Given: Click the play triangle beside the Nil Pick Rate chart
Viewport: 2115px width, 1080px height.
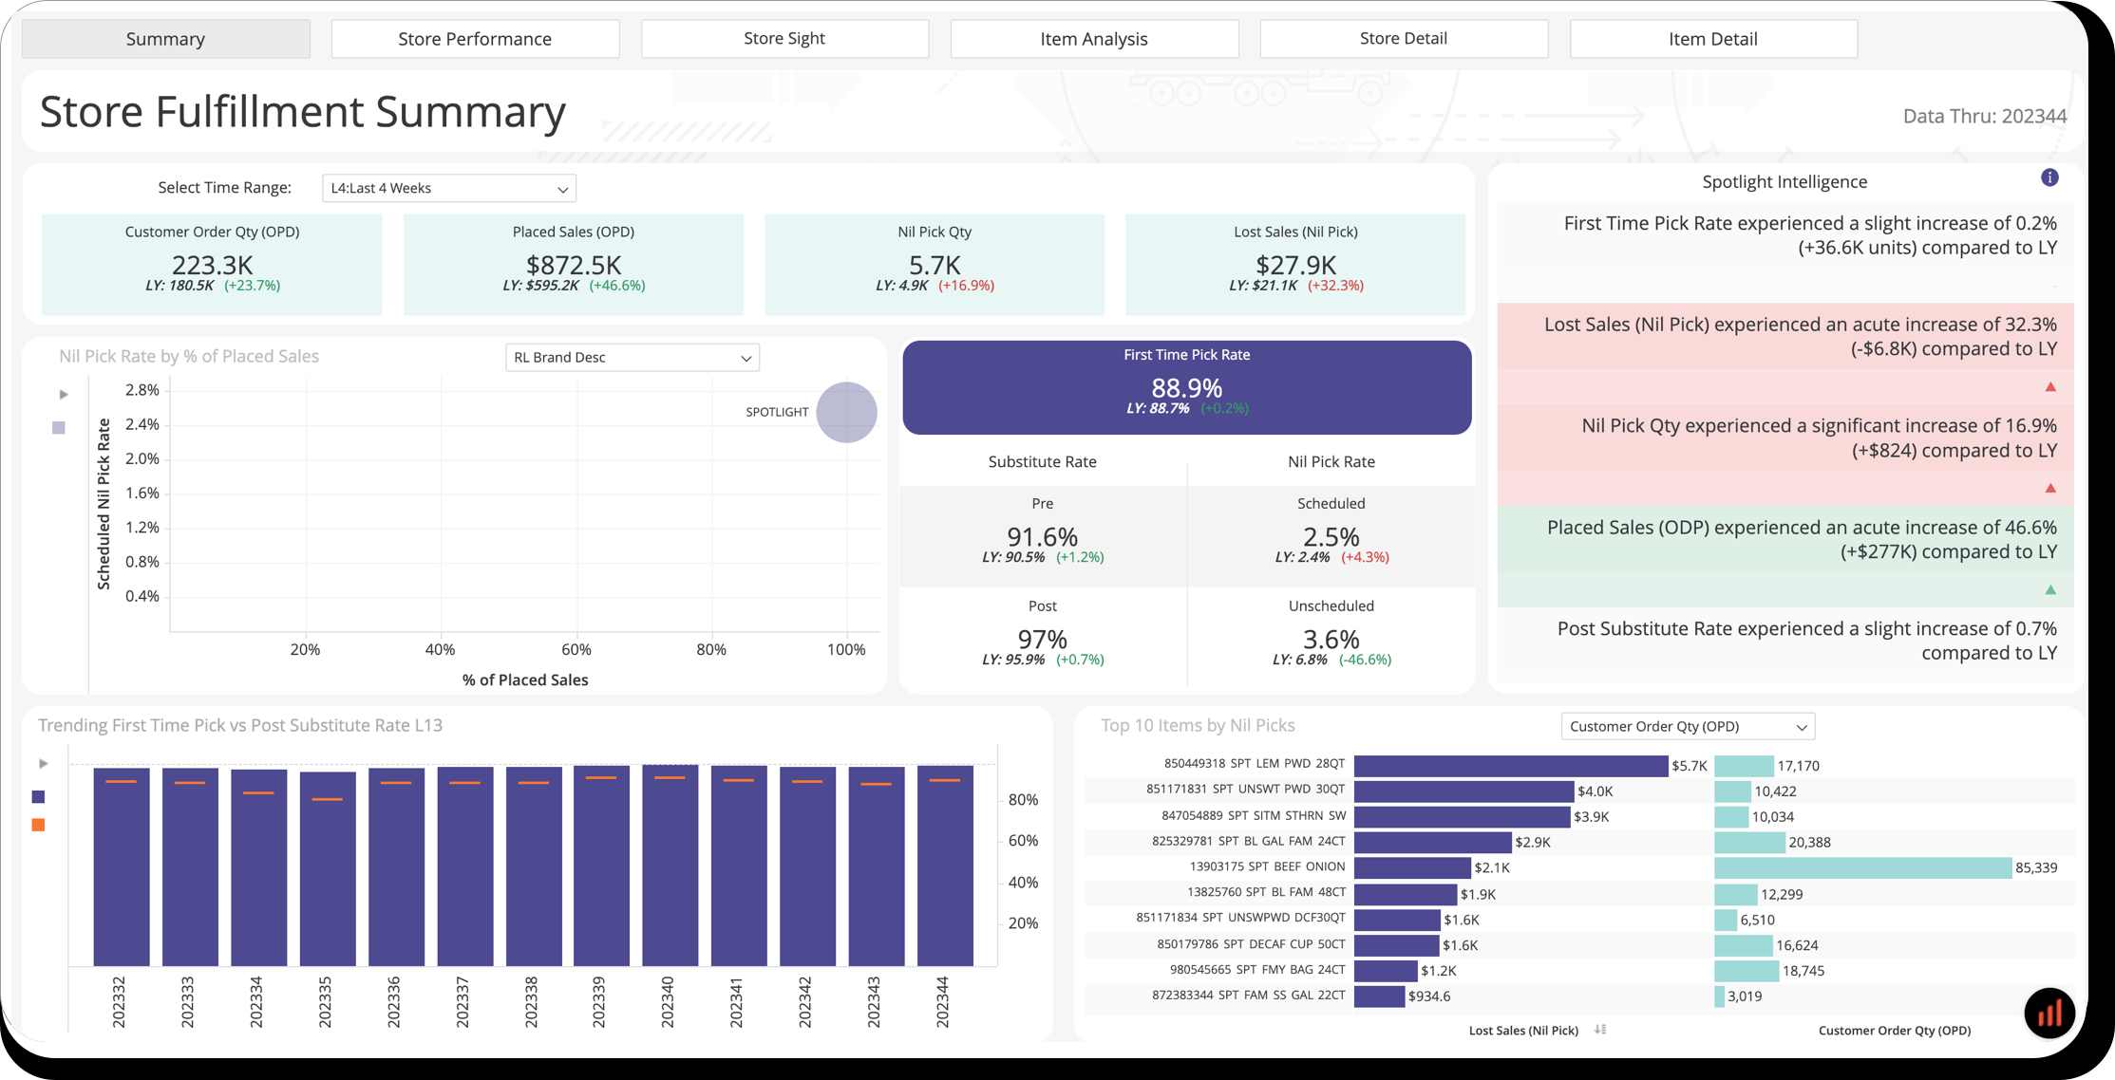Looking at the screenshot, I should (x=63, y=394).
